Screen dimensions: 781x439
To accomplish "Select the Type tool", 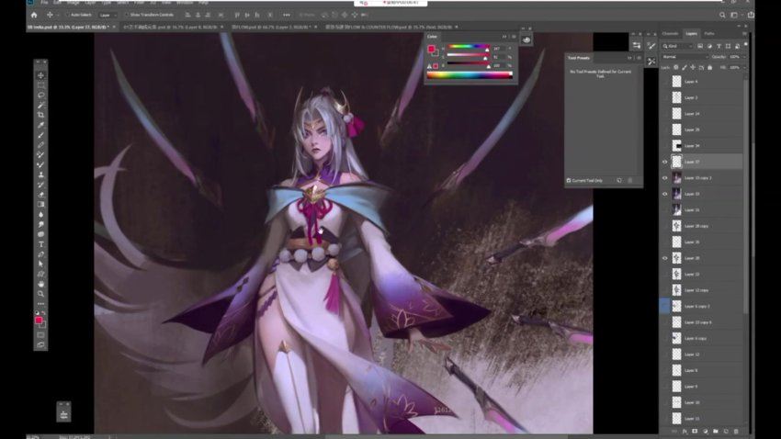I will click(x=40, y=244).
